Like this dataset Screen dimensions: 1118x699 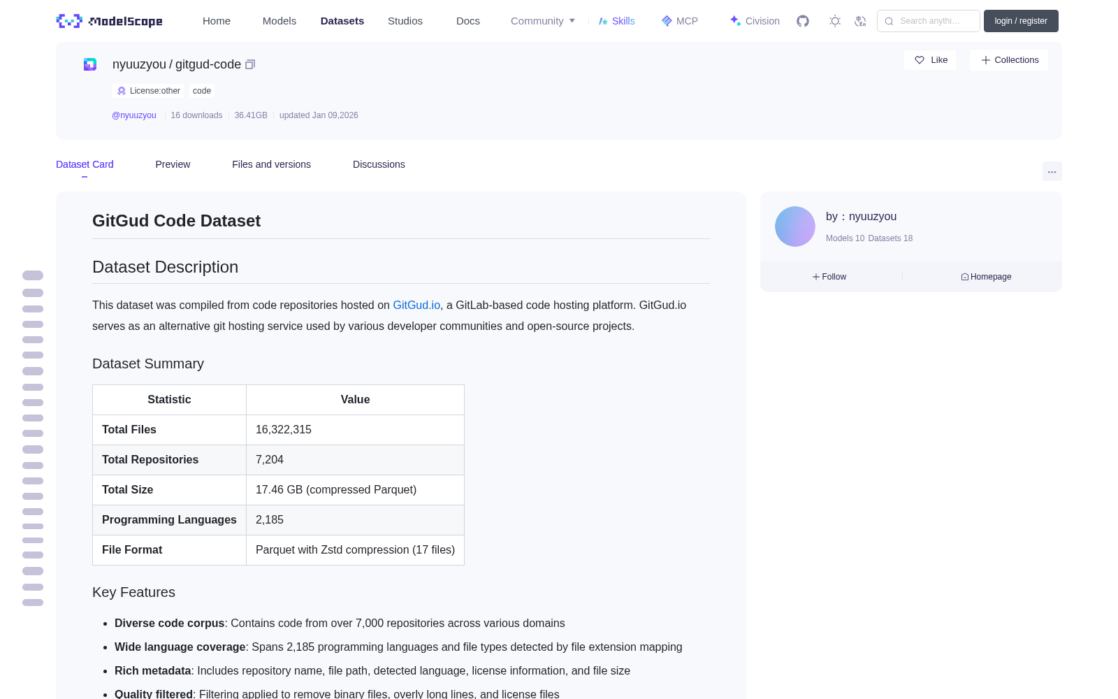point(931,60)
